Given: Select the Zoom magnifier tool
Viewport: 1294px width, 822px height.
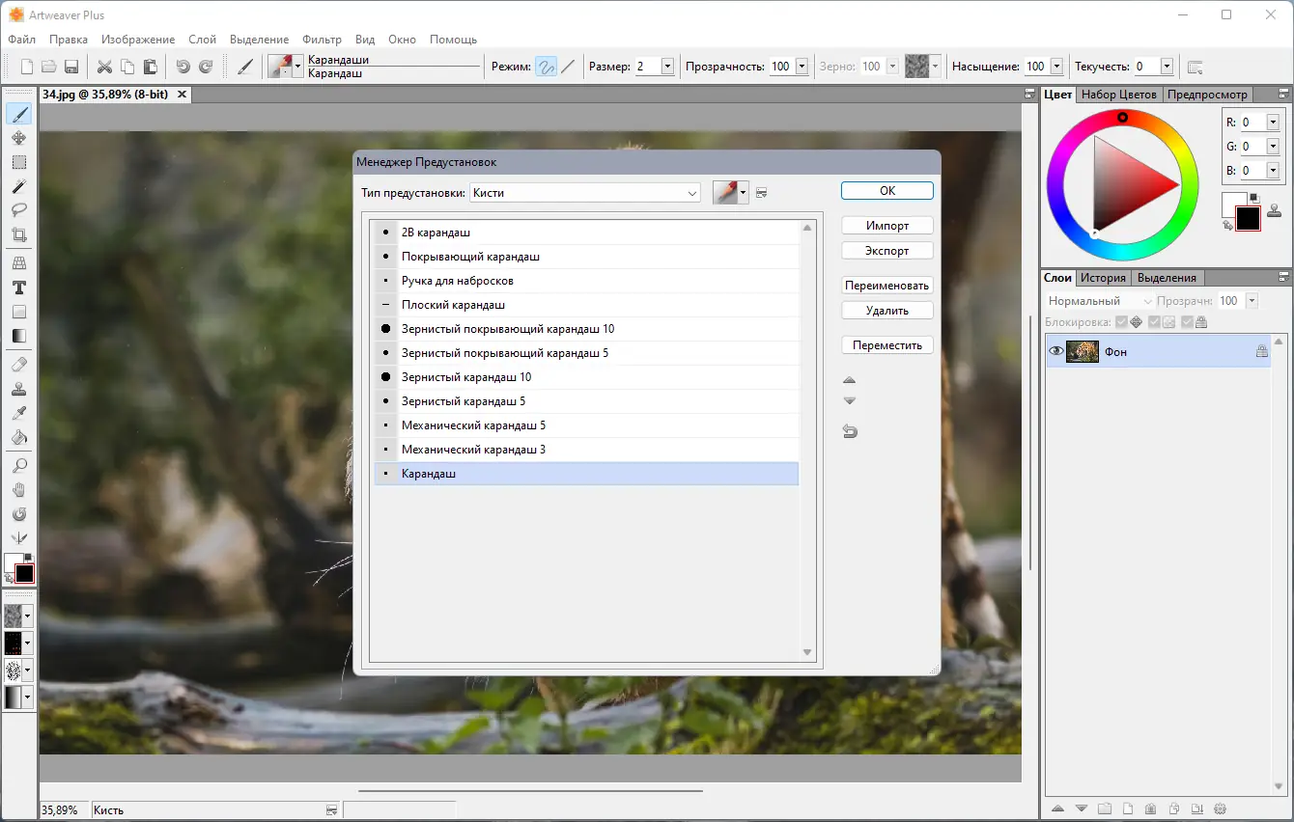Looking at the screenshot, I should pyautogui.click(x=19, y=465).
